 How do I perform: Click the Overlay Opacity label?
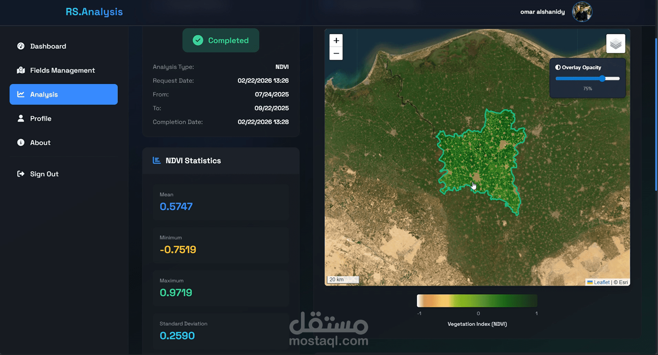(x=581, y=68)
